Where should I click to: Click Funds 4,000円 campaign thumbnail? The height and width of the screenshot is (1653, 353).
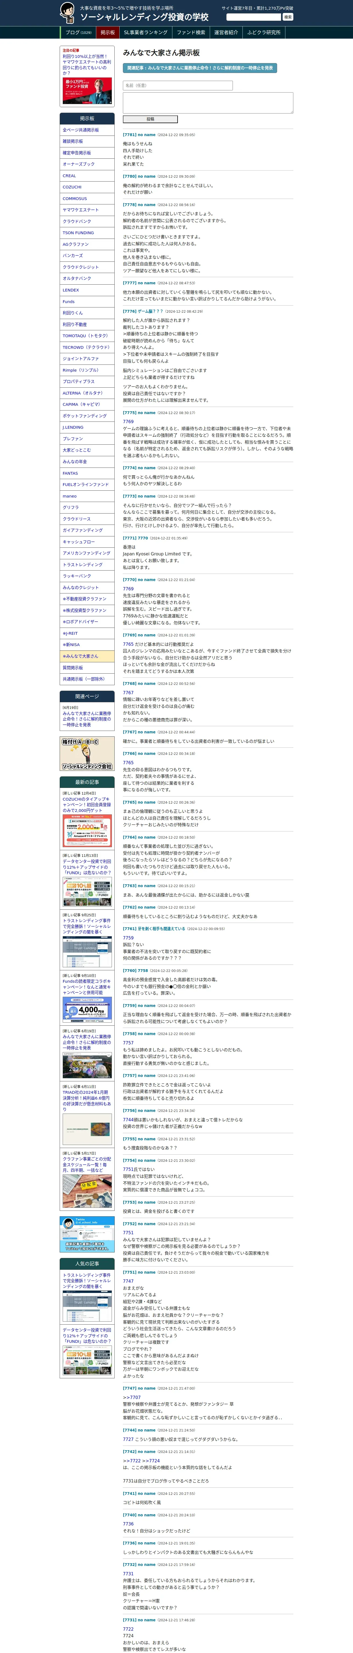87,1010
